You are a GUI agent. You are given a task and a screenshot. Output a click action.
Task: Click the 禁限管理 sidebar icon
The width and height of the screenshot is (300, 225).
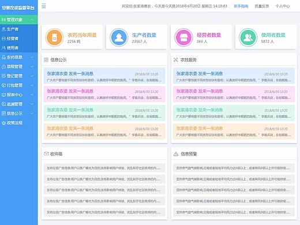coord(3,66)
